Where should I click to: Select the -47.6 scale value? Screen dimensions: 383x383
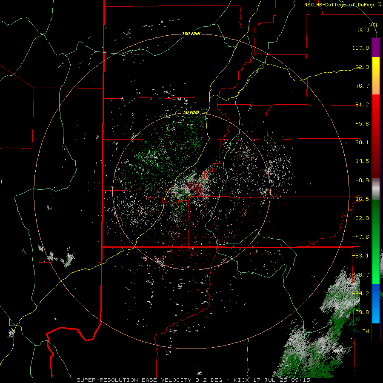pos(360,237)
